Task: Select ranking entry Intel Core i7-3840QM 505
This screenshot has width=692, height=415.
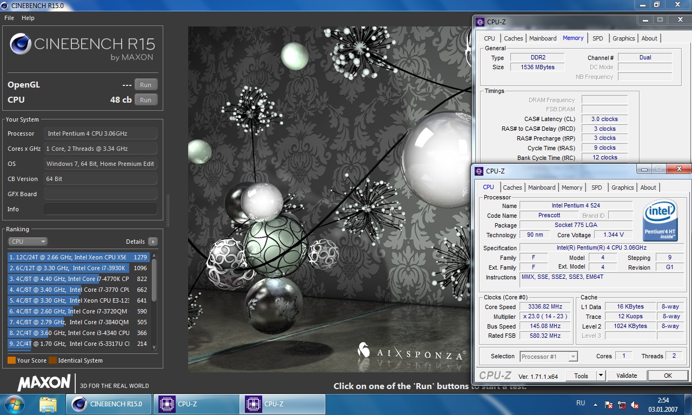Action: [78, 322]
